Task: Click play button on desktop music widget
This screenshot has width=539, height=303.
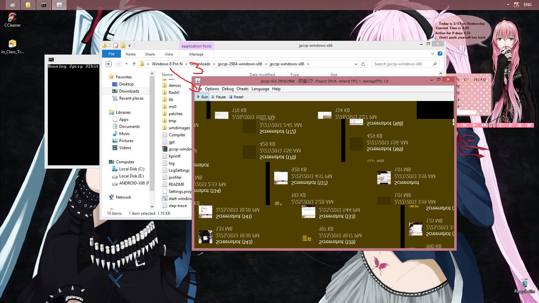Action: click(474, 125)
